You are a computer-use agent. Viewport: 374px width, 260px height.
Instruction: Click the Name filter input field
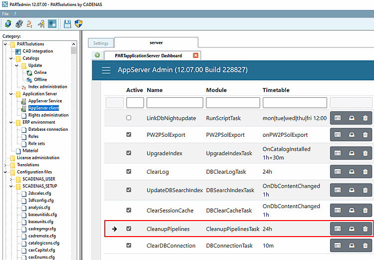pyautogui.click(x=175, y=103)
